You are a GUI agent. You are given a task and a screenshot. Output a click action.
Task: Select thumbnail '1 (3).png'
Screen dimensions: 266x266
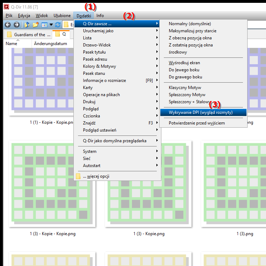tap(234, 184)
